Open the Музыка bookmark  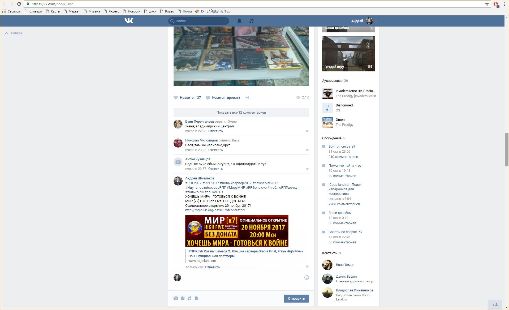click(x=92, y=11)
